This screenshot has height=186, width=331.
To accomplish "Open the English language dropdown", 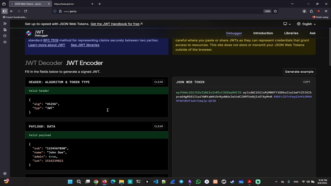I will [306, 24].
